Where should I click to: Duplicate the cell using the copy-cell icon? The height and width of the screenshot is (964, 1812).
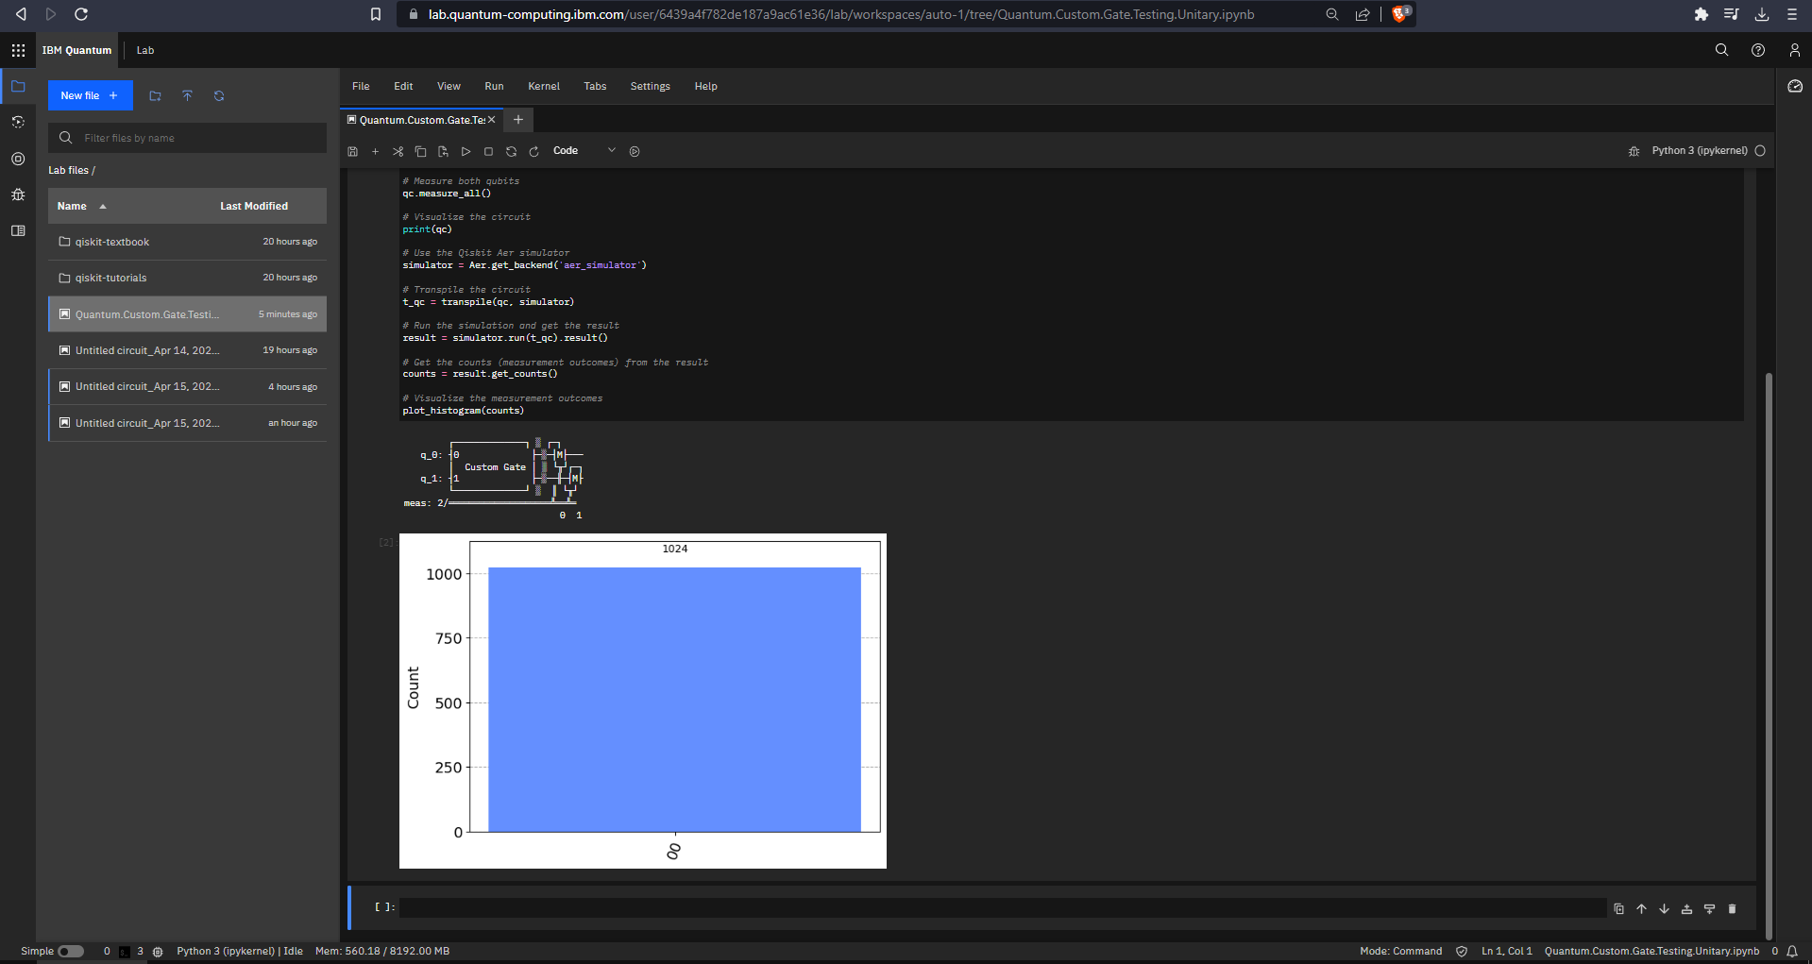(1618, 908)
